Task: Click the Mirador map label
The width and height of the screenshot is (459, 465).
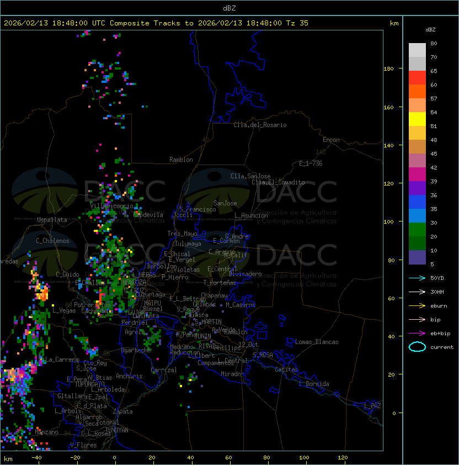Action: [232, 374]
